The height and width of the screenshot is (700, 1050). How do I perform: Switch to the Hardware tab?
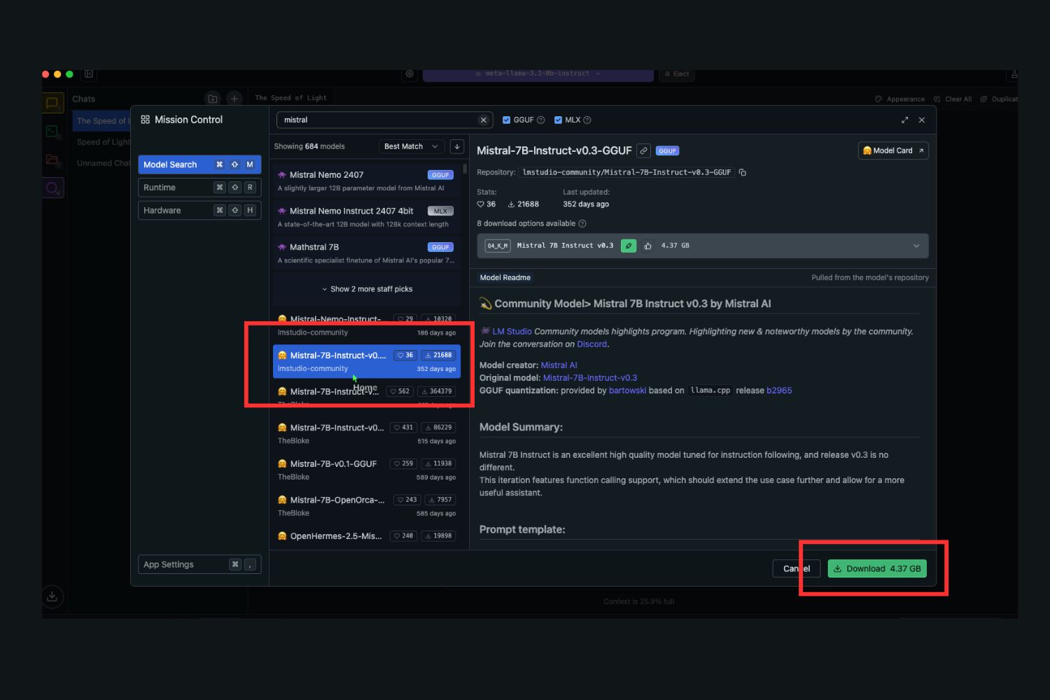coord(199,211)
